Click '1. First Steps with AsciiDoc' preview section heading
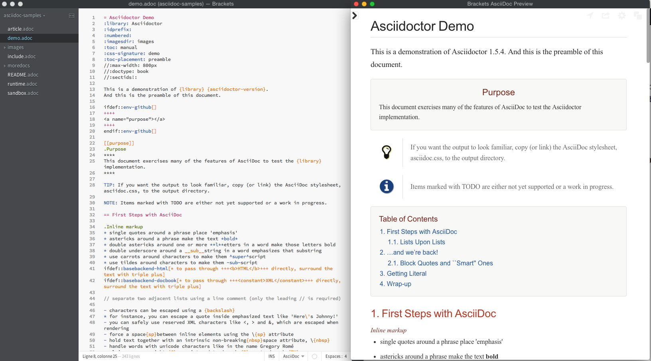The width and height of the screenshot is (651, 361). click(x=433, y=314)
